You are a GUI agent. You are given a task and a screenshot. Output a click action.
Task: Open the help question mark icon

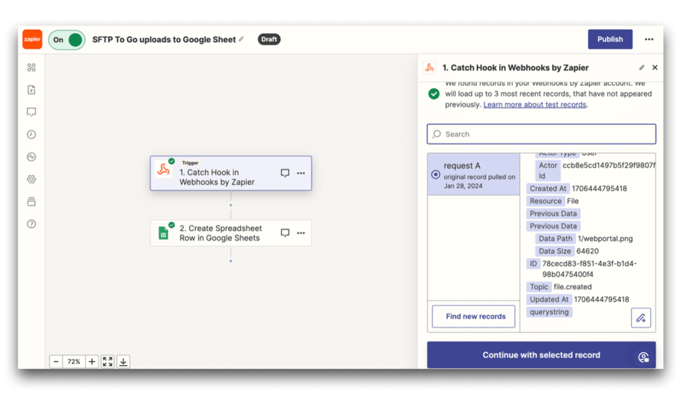[x=31, y=224]
